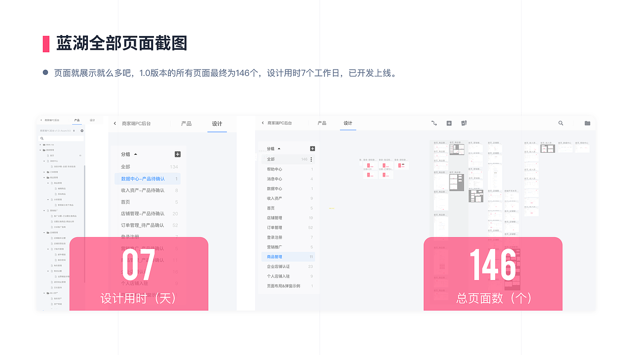Open search using the magnifier icon in top toolbar
Screen dimensions: 632x355
coord(560,123)
